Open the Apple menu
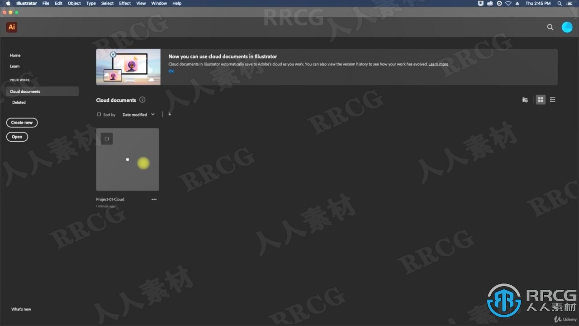This screenshot has height=326, width=579. point(8,3)
